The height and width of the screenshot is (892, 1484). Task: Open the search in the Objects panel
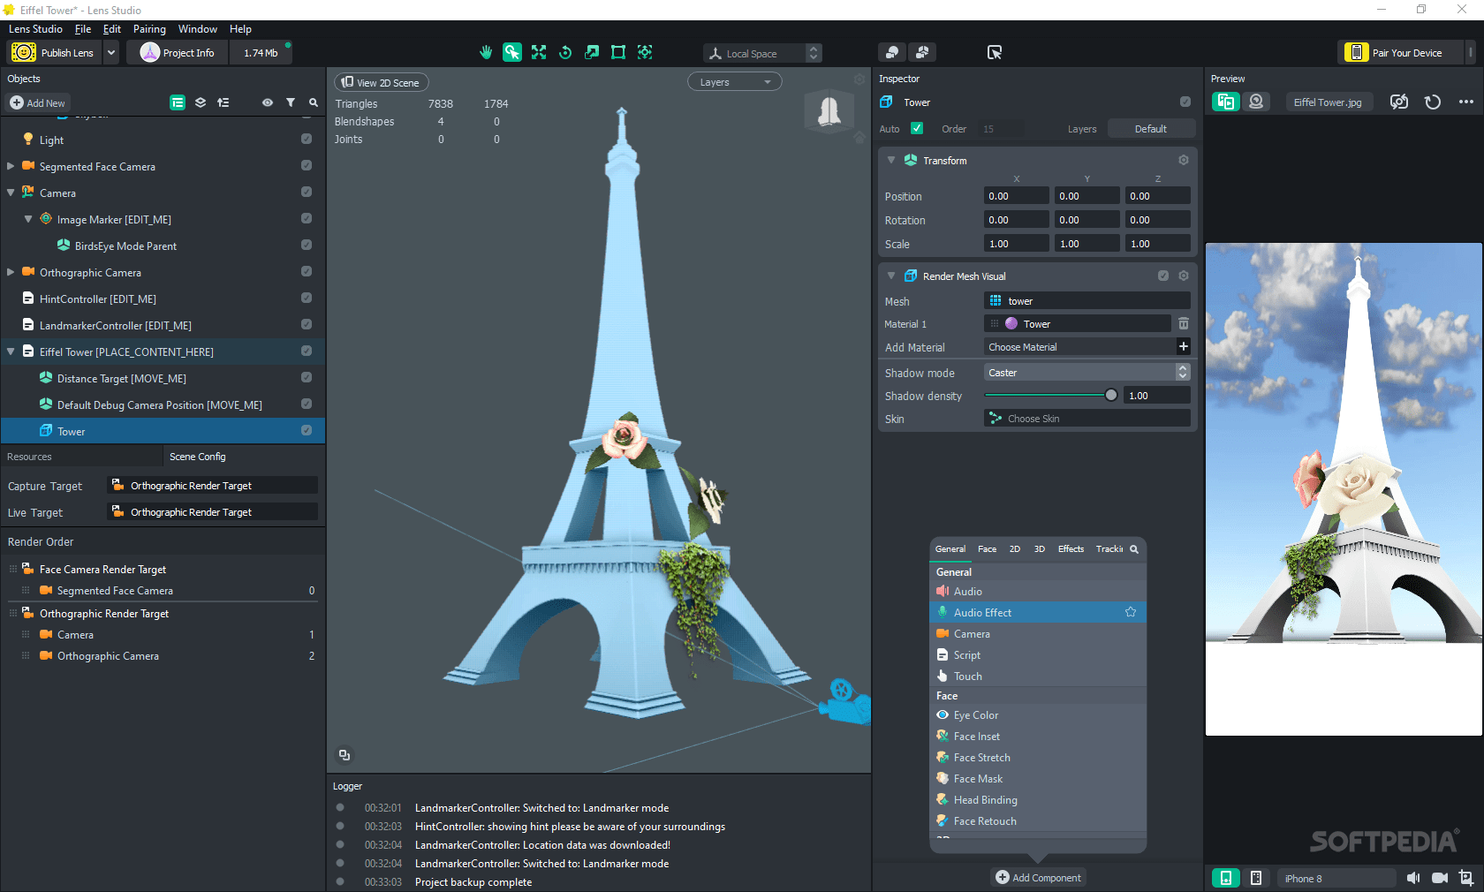(x=313, y=102)
